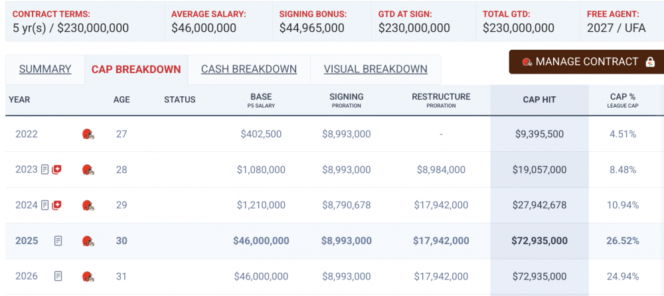Open the 2026 contract notes document icon
The image size is (664, 296).
point(58,276)
